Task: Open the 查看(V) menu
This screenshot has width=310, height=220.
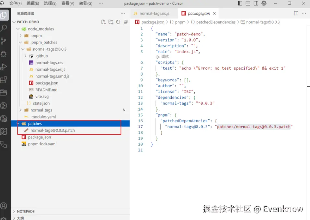Action: point(68,3)
